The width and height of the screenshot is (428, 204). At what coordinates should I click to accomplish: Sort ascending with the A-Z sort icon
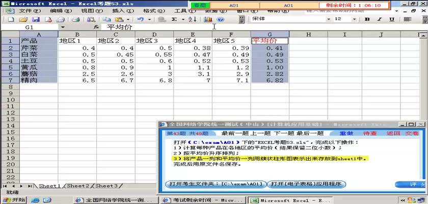pyautogui.click(x=193, y=19)
